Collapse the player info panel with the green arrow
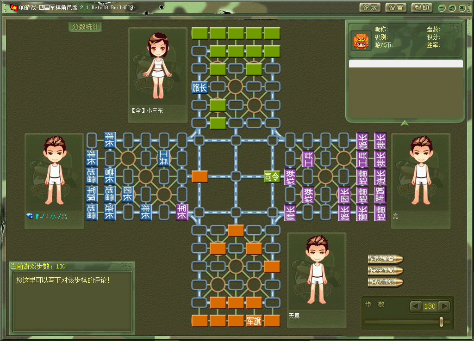The width and height of the screenshot is (474, 341). (405, 123)
